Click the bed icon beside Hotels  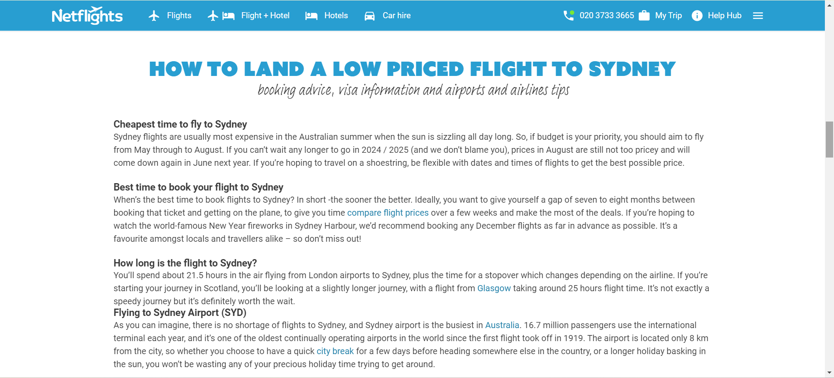311,16
